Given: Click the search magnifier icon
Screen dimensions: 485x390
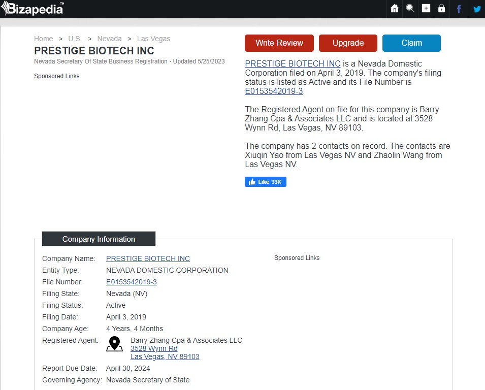Looking at the screenshot, I should point(410,8).
